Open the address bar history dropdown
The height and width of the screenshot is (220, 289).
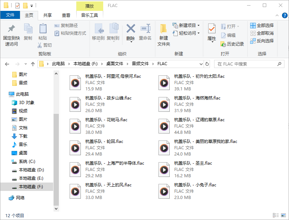coord(201,64)
